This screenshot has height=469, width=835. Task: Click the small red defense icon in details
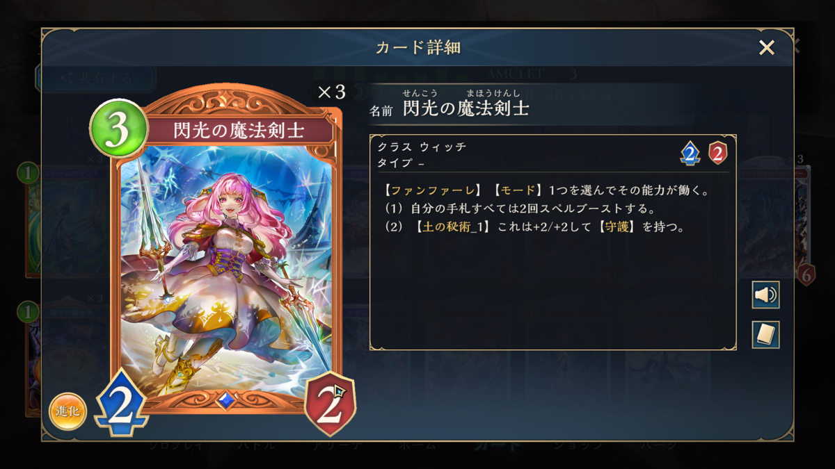point(718,153)
